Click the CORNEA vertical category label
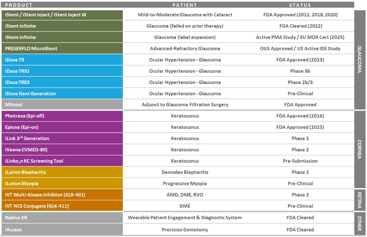 [360, 149]
